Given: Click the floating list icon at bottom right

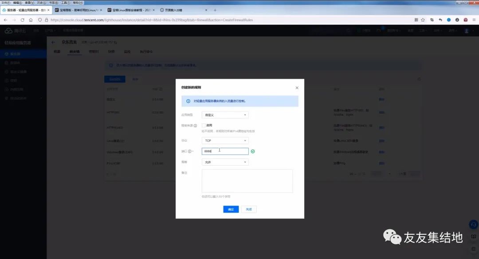Looking at the screenshot, I should pos(474,249).
